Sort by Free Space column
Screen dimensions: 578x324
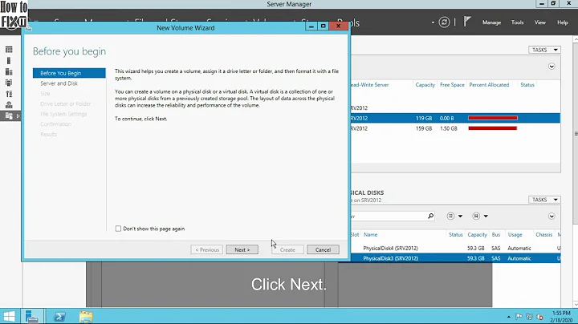[x=452, y=85]
